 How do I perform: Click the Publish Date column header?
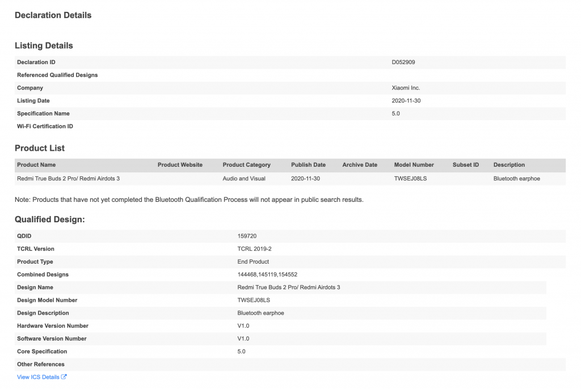coord(308,165)
